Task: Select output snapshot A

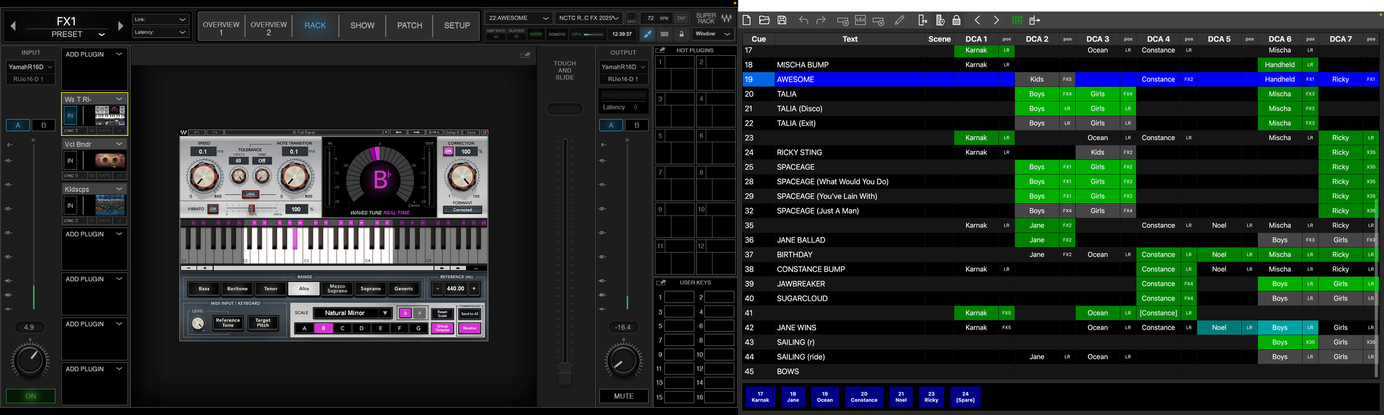Action: click(x=611, y=125)
